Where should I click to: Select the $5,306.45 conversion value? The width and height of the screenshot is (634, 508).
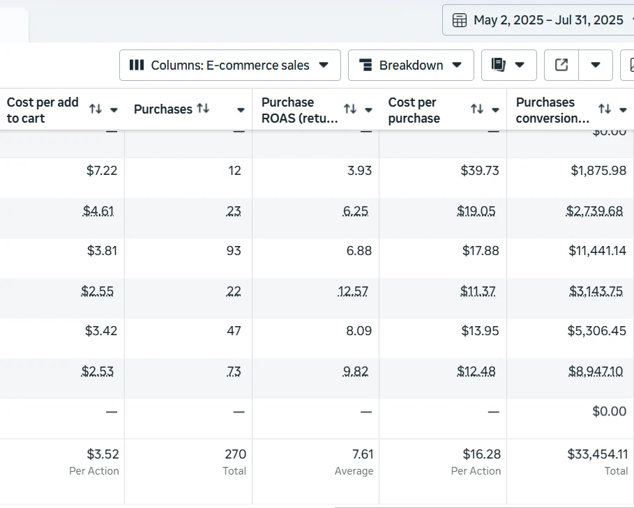click(597, 331)
